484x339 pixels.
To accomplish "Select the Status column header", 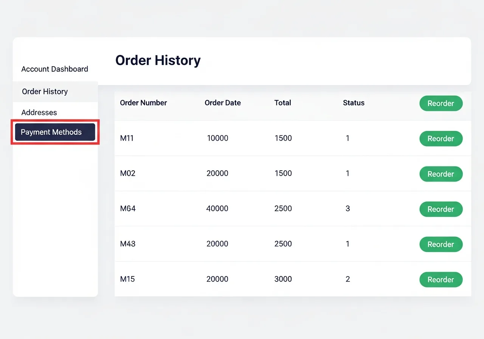I will (x=354, y=103).
